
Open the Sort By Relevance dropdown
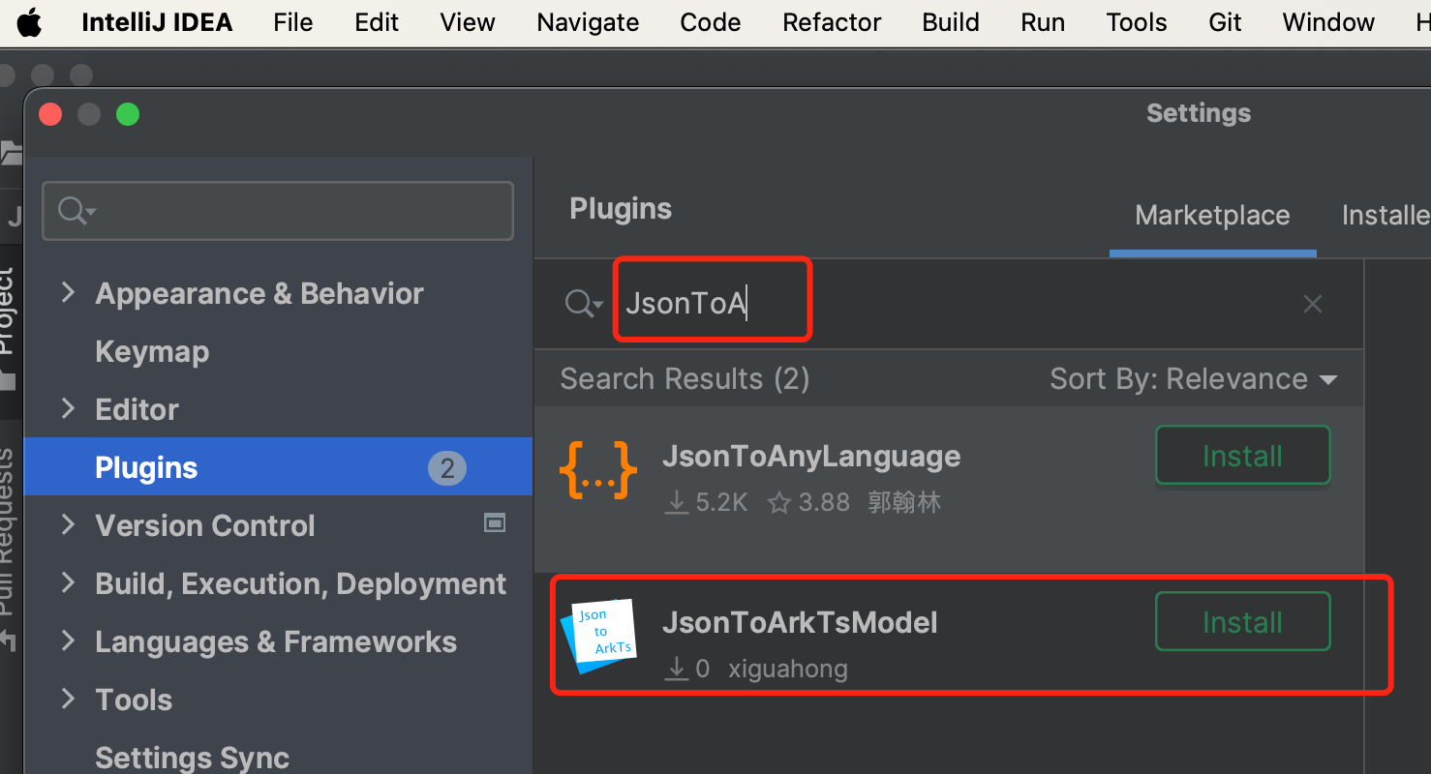click(x=1194, y=379)
